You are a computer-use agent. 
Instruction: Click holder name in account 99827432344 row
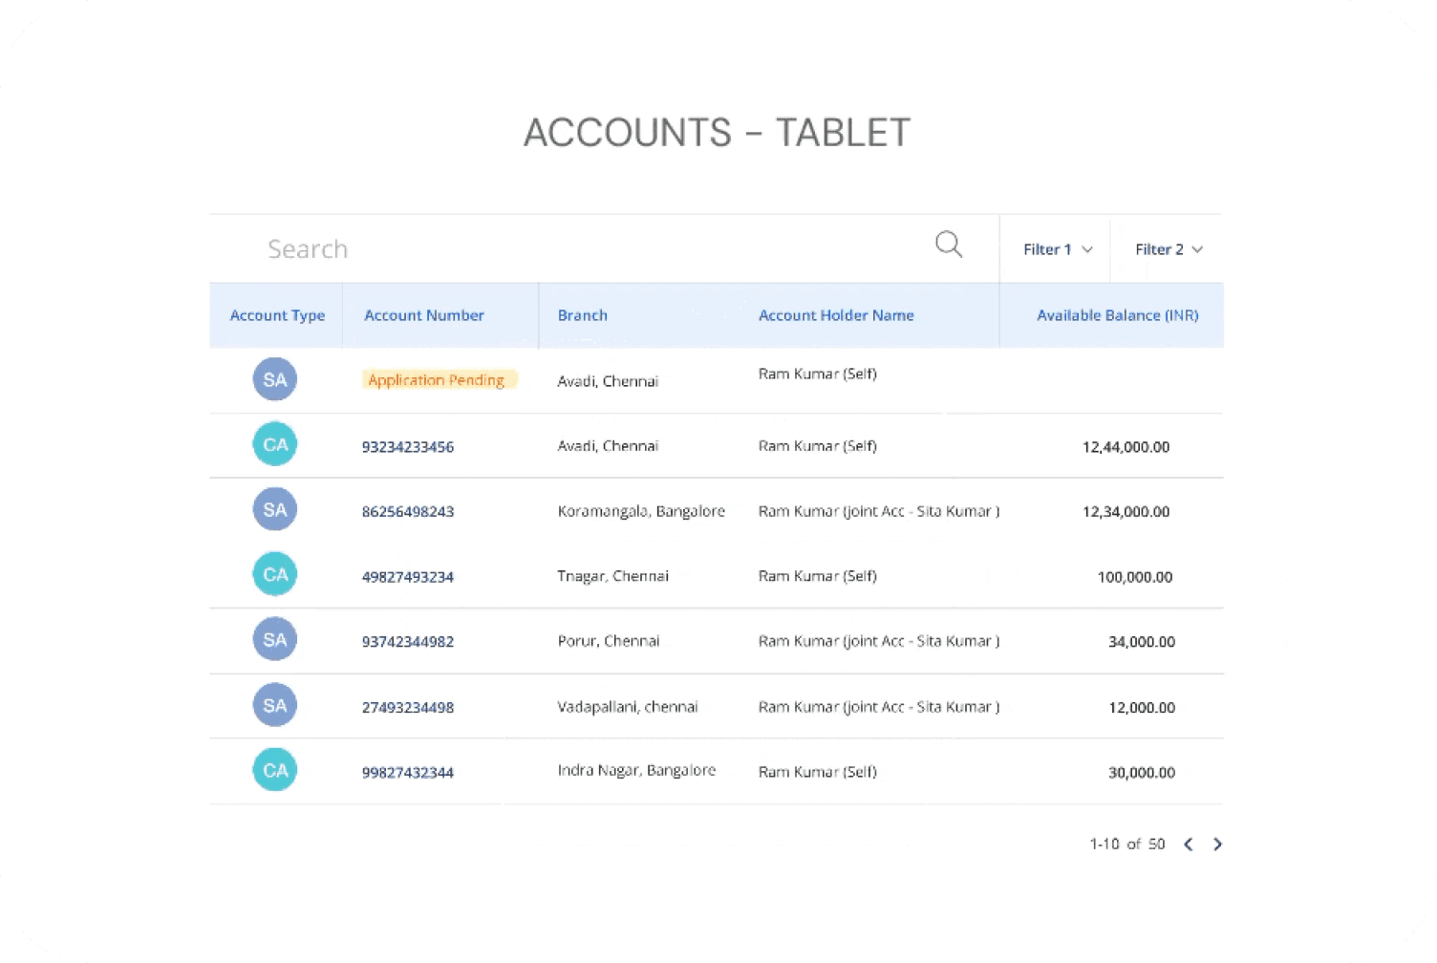818,772
